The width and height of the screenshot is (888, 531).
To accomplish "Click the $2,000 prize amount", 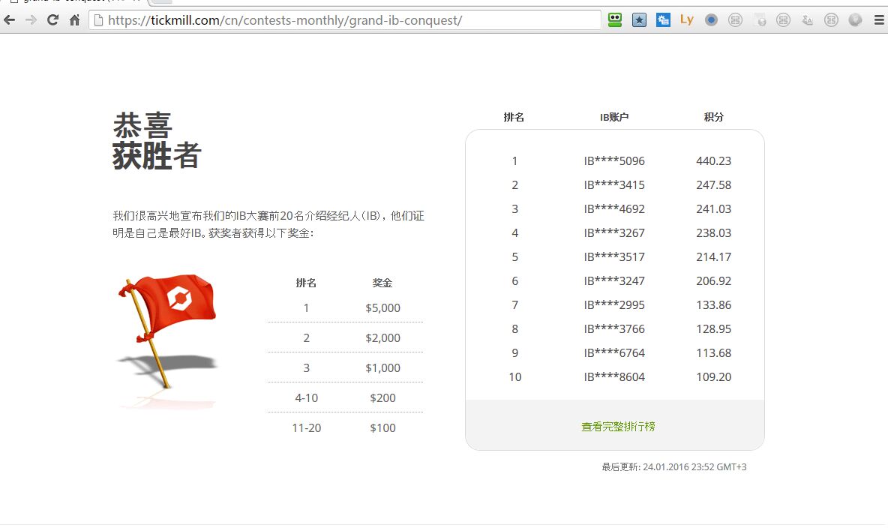I will click(x=382, y=338).
